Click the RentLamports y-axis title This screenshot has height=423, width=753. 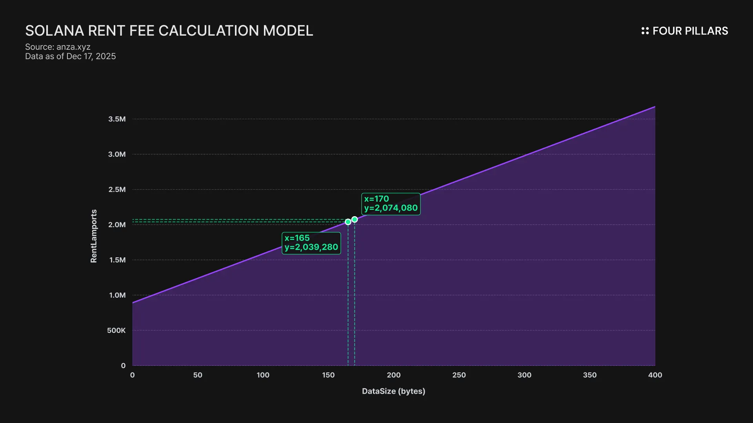click(94, 236)
